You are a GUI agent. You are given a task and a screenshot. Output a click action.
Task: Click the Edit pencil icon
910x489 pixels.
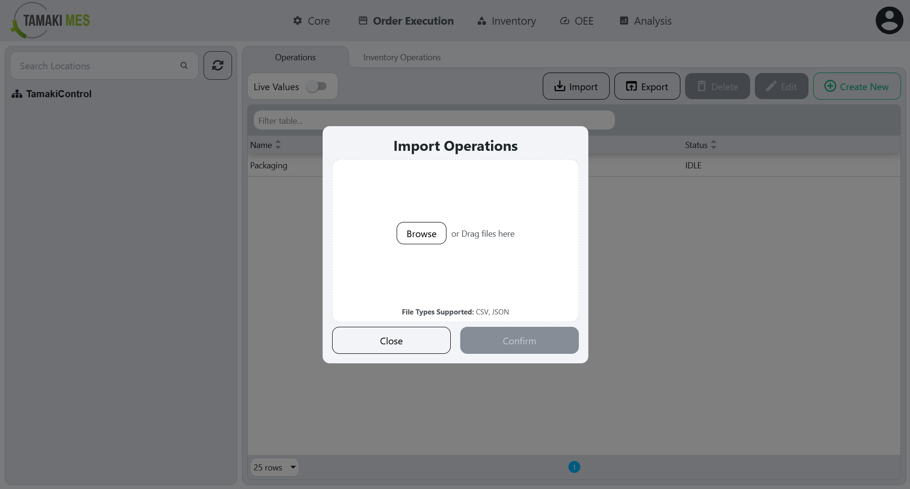click(x=771, y=86)
